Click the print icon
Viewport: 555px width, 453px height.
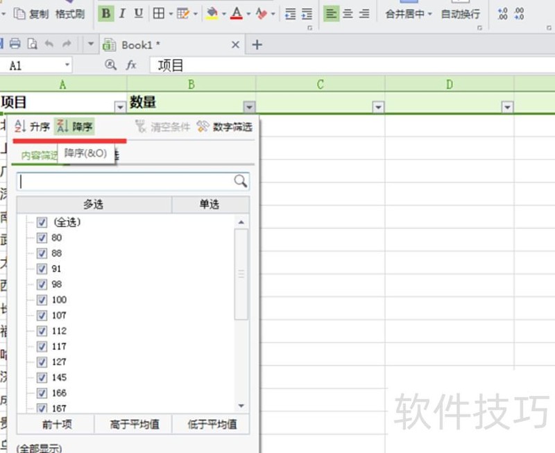coord(15,44)
